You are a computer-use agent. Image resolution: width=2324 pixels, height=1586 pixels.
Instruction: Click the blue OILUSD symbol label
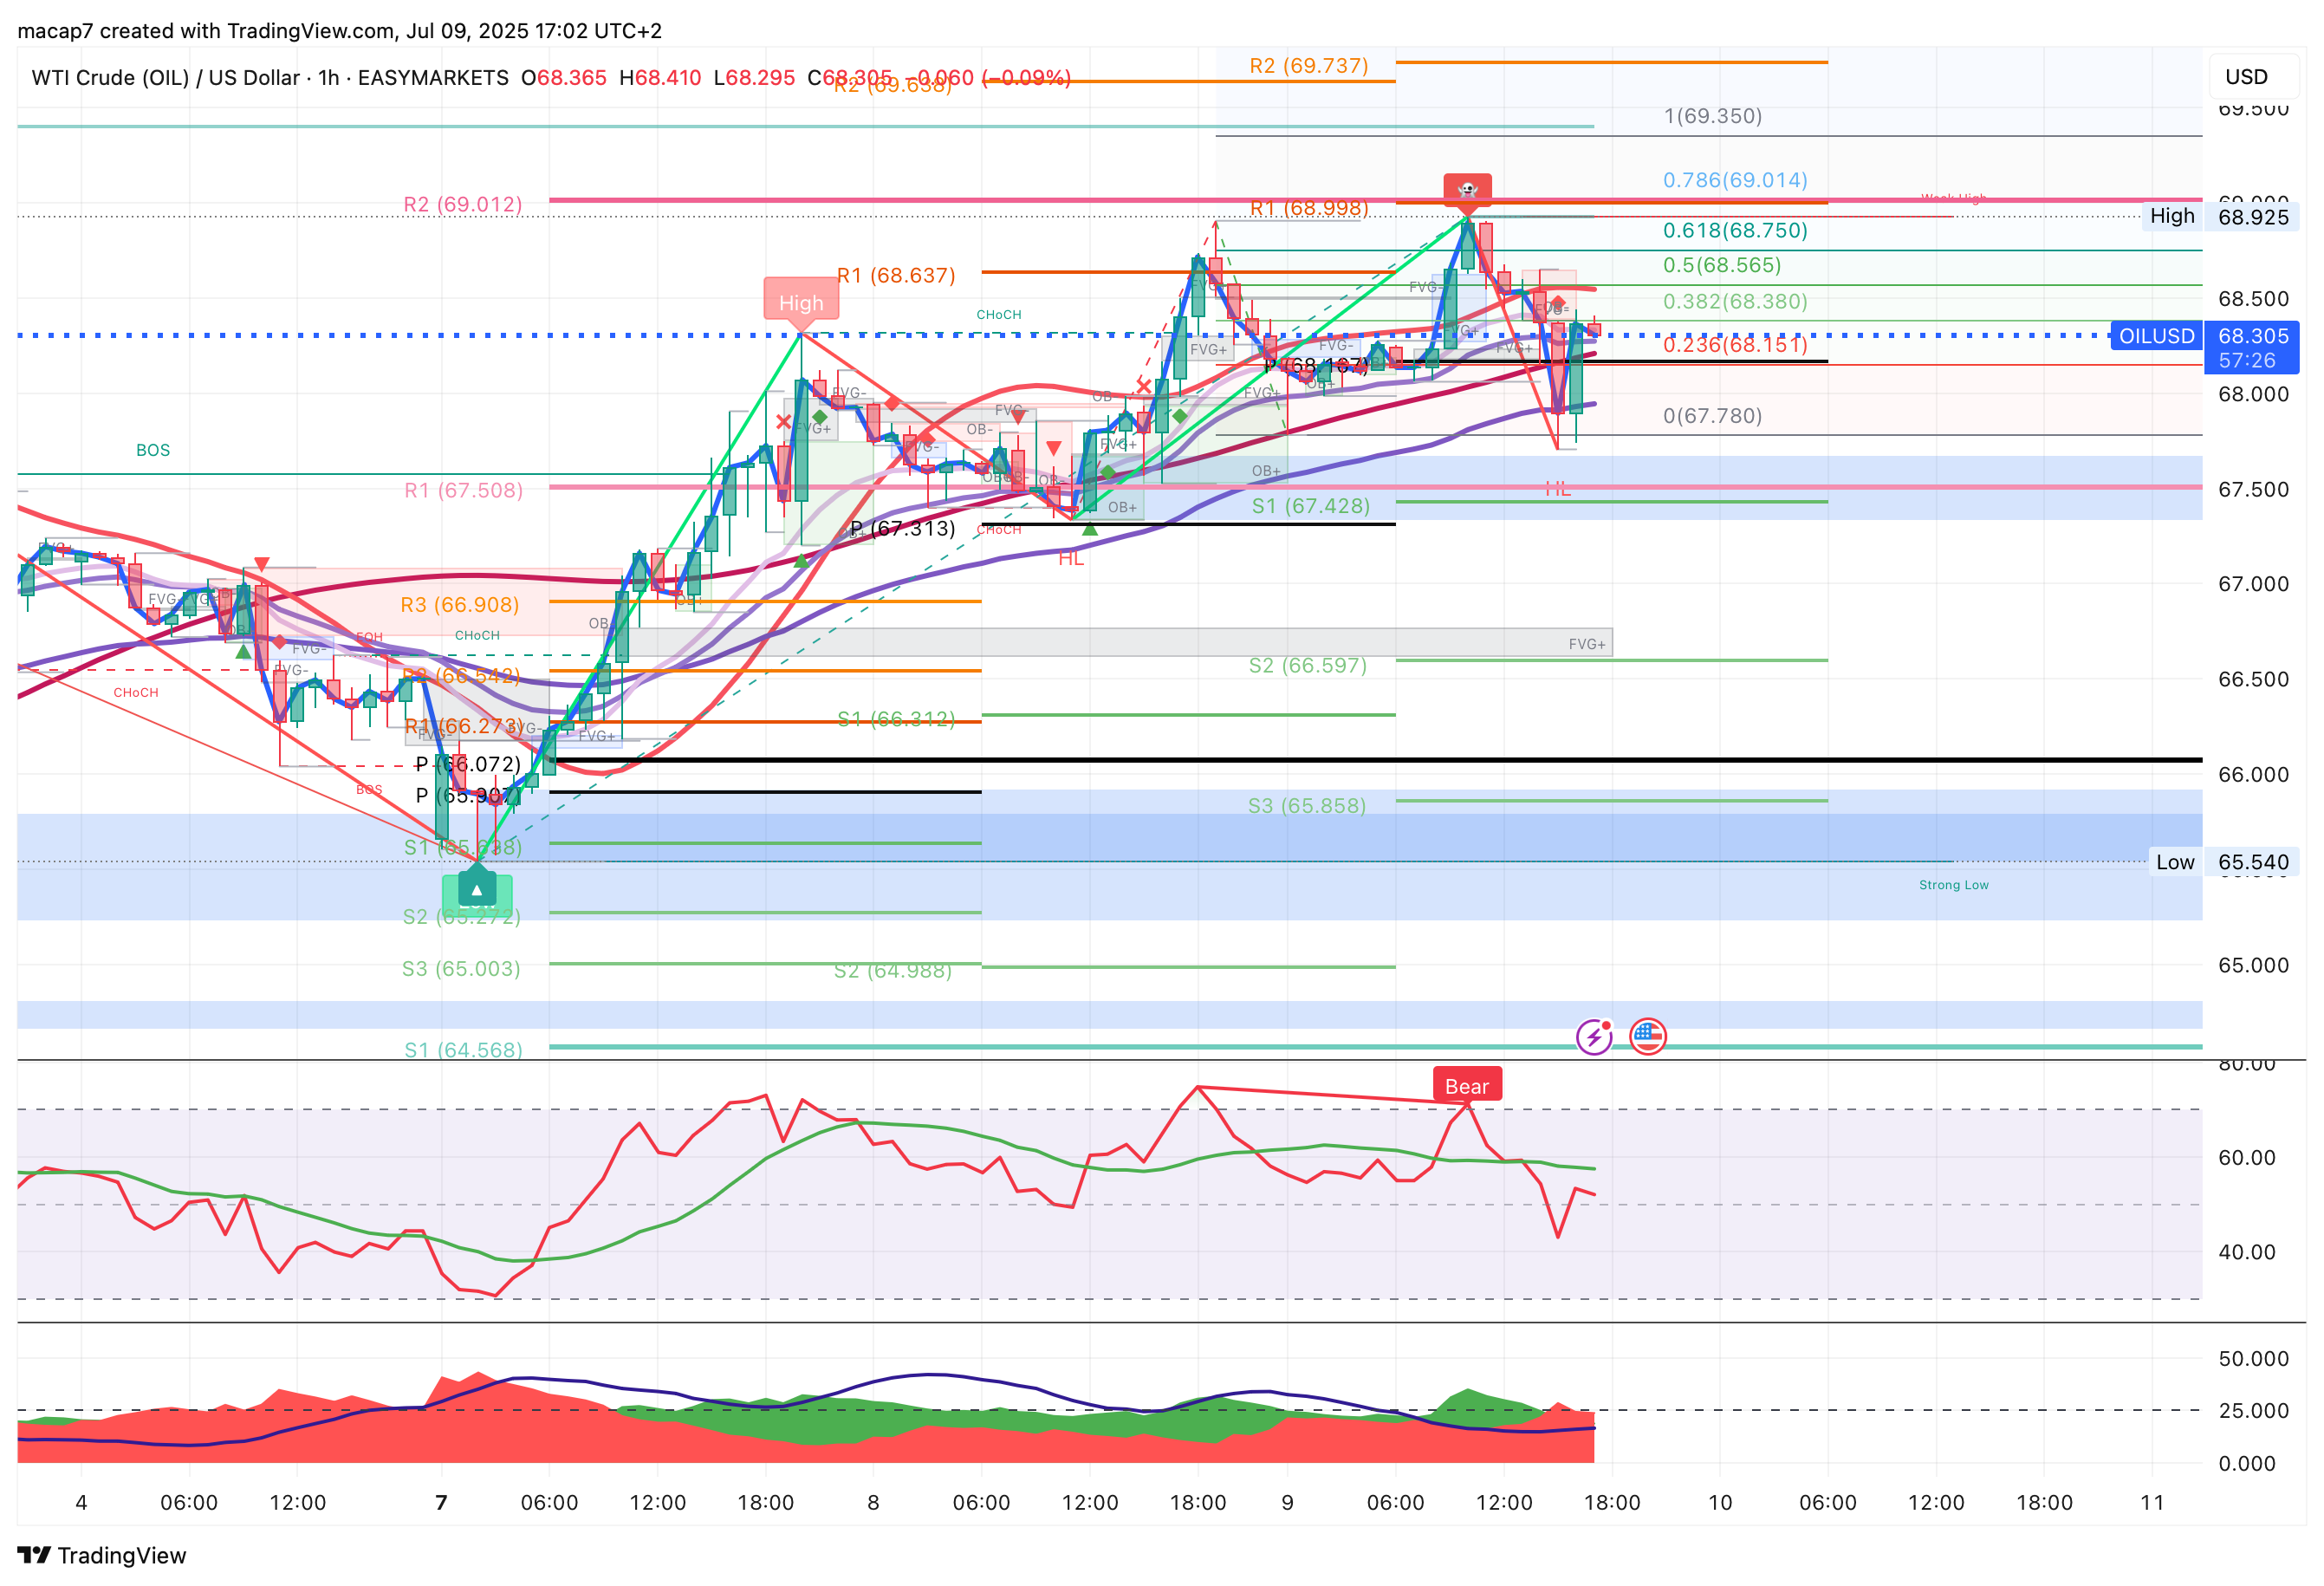[2156, 336]
